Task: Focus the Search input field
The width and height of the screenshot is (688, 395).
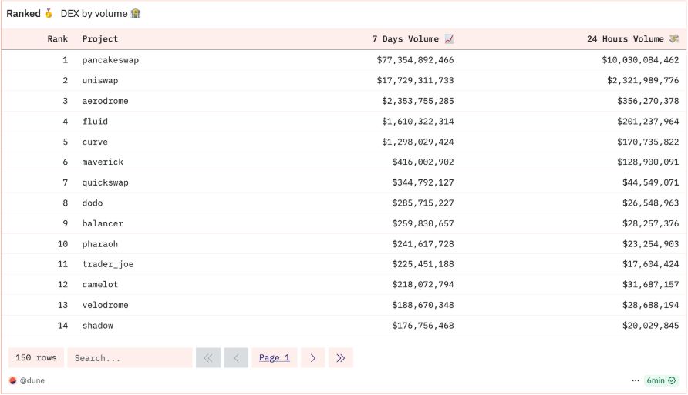Action: [129, 358]
